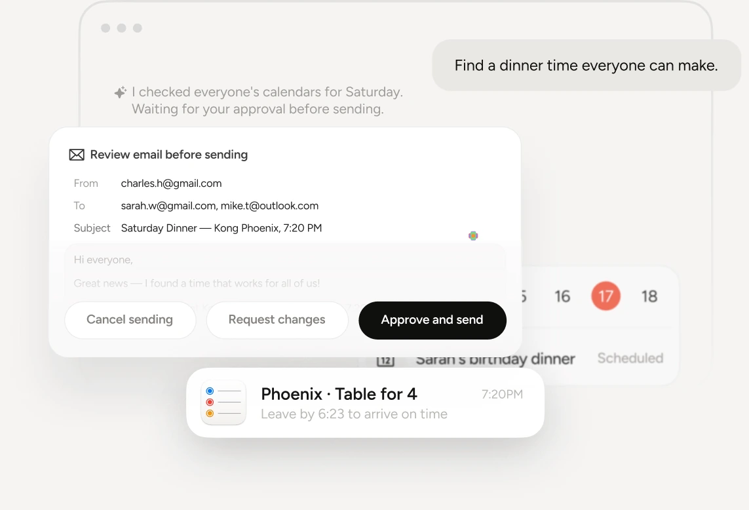Click the 'I checked everyone's calendars' message
Viewport: 749px width, 510px height.
pyautogui.click(x=267, y=100)
